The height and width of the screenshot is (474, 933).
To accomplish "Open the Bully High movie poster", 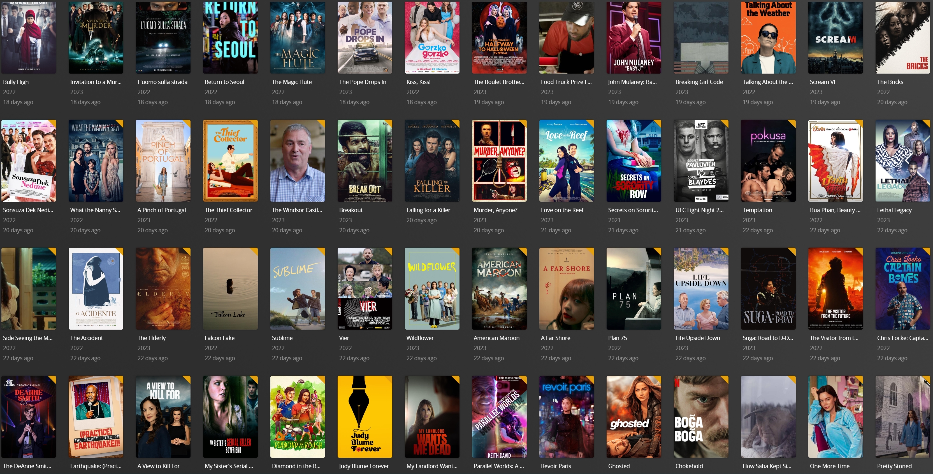I will click(29, 37).
